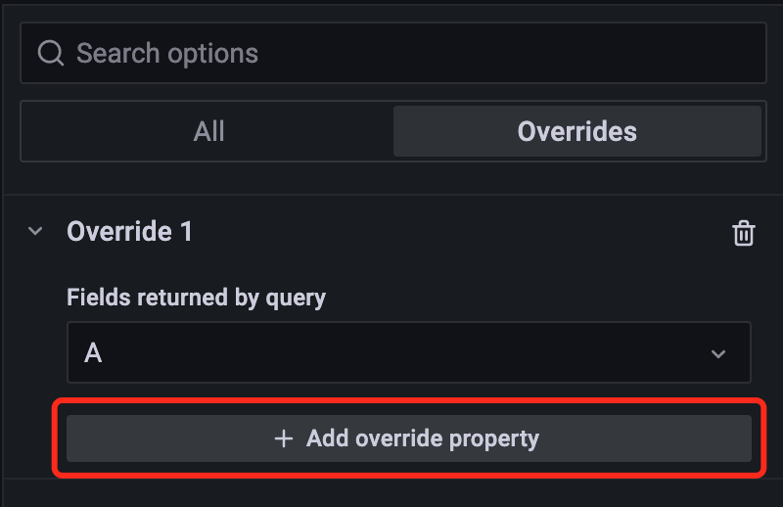Click the query dropdown's down arrow

pos(718,353)
